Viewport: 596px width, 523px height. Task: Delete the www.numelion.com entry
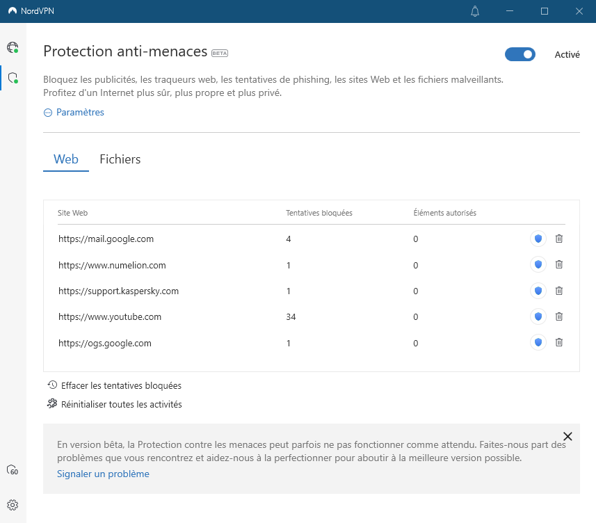pos(558,264)
